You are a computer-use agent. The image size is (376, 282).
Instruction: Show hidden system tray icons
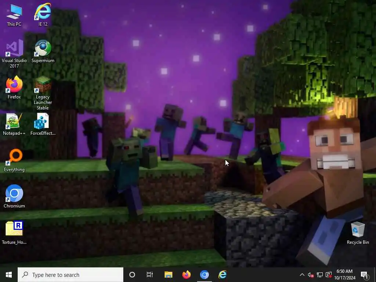(x=302, y=275)
